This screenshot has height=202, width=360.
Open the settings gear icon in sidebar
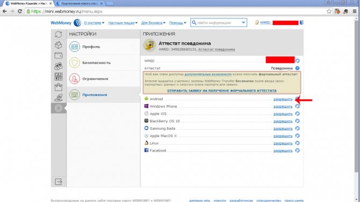[59, 108]
